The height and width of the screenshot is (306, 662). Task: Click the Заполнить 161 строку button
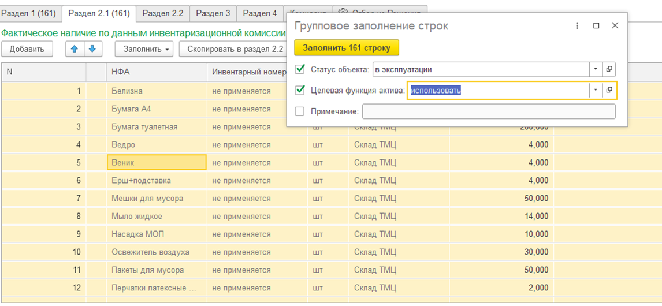tap(347, 48)
